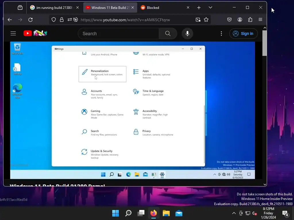Expand the system tray hidden icons chevron
294x220 pixels.
pos(234,213)
